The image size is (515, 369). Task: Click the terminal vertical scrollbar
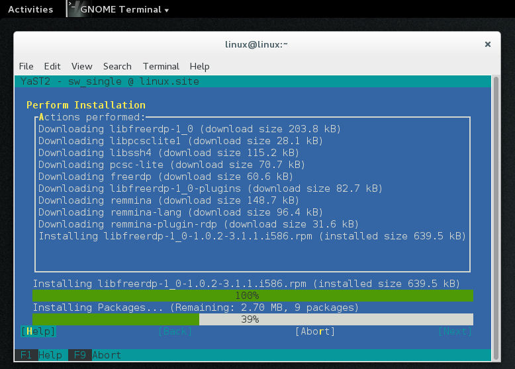(496, 218)
